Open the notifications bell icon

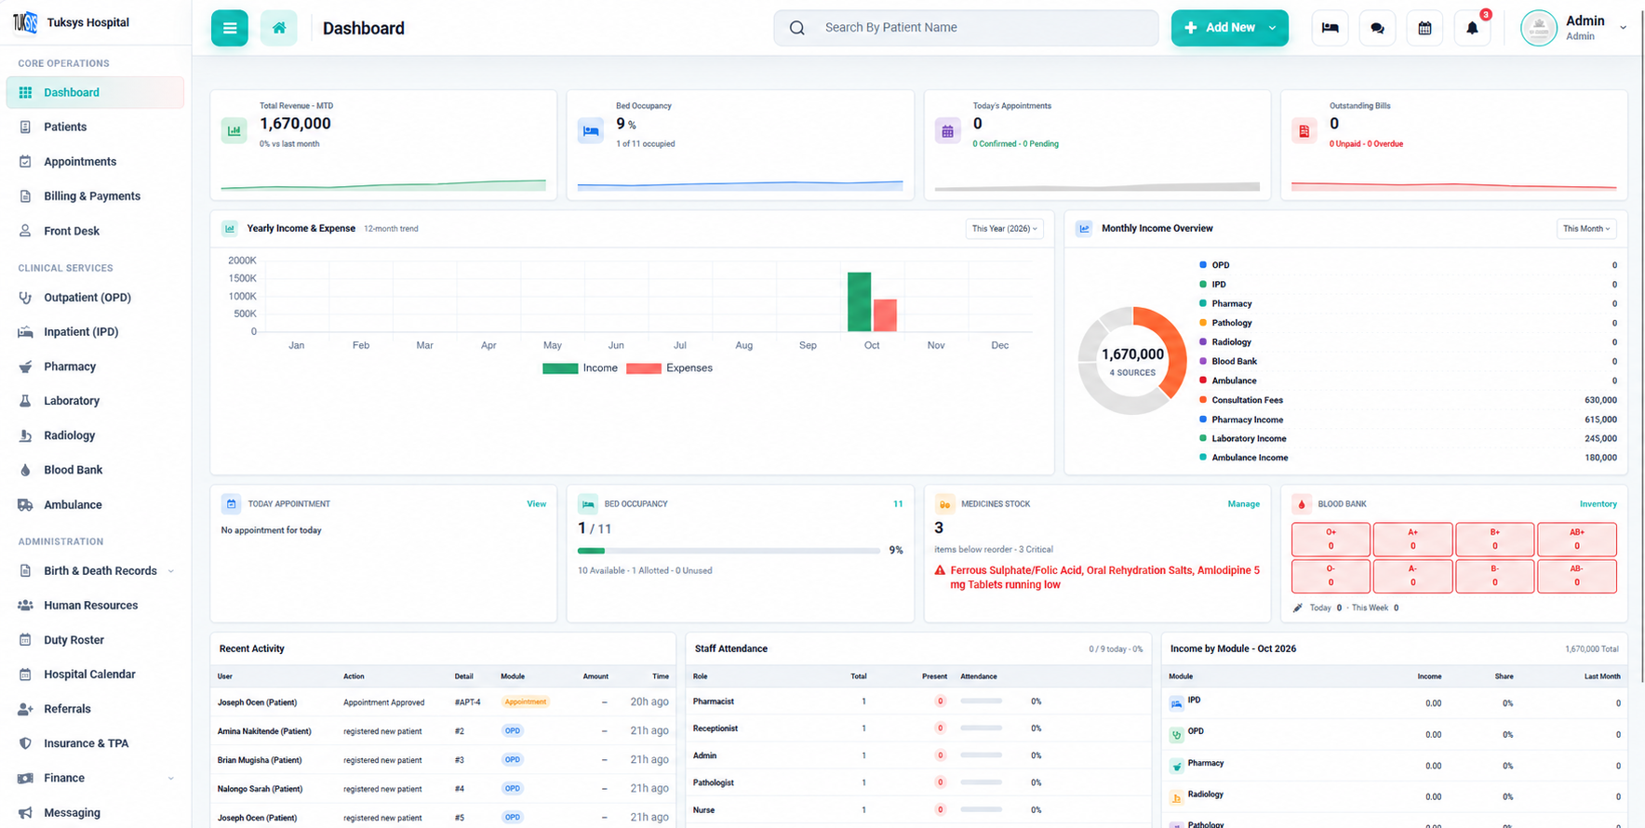coord(1472,28)
